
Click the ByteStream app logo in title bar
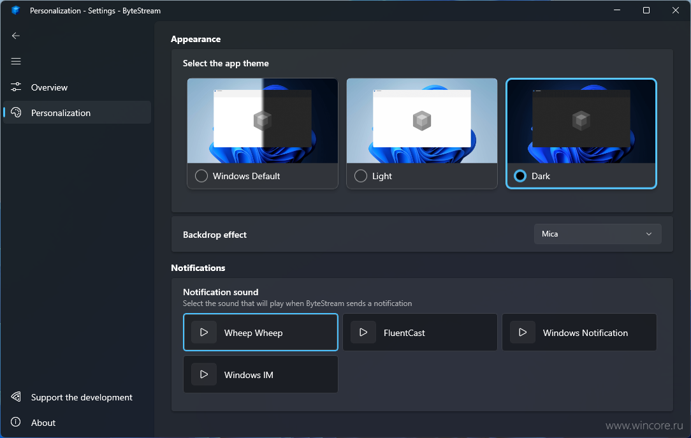(16, 10)
